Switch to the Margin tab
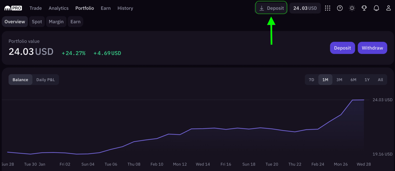This screenshot has height=171, width=395. [56, 22]
